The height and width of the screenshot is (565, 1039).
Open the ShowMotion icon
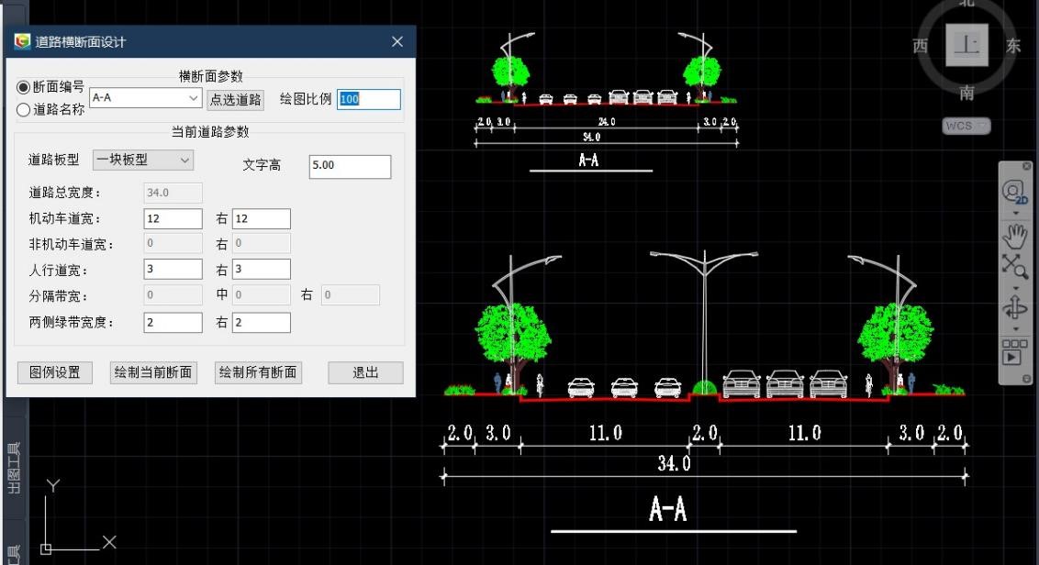[x=1013, y=352]
